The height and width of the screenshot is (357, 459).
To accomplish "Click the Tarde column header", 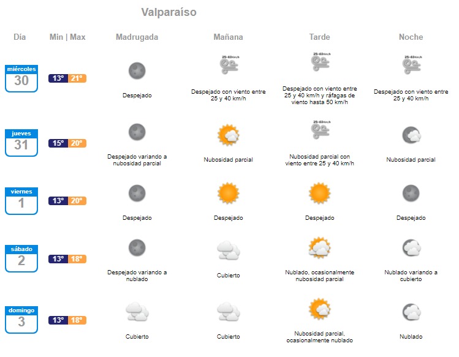I will coord(319,37).
